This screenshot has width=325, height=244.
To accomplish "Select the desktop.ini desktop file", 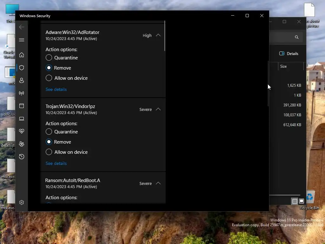I will point(8,138).
